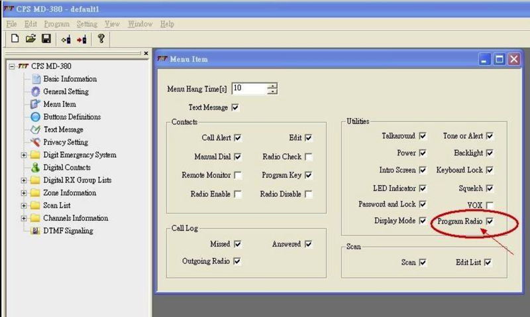This screenshot has width=530, height=317.
Task: Expand the Channels Information node
Action: 24,218
